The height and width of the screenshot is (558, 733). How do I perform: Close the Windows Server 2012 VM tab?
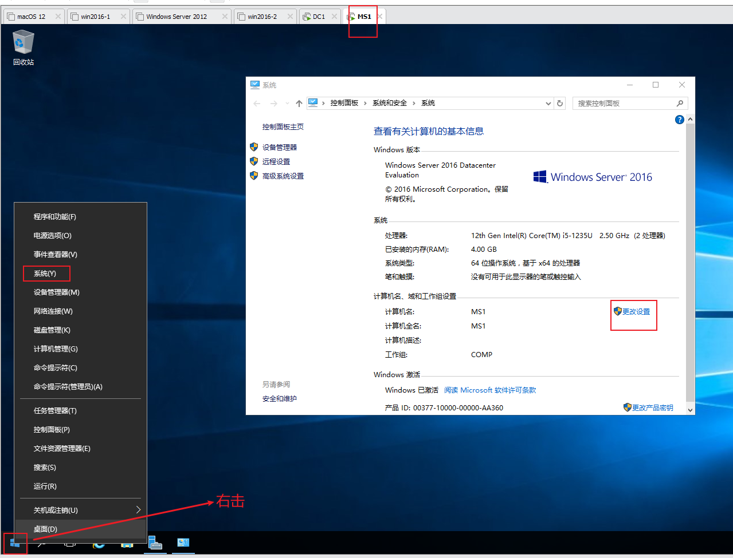[225, 17]
